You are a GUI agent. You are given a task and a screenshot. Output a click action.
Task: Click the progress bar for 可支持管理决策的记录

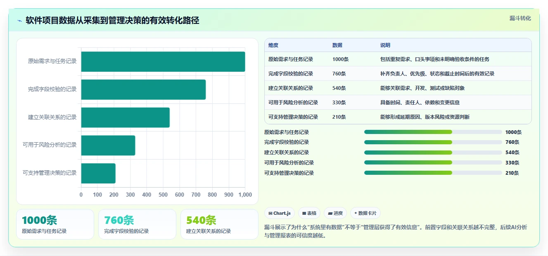[433, 173]
